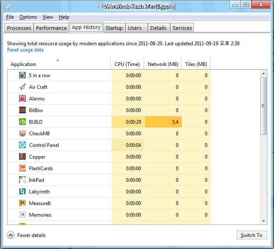Viewport: 274px width, 249px height.
Task: Click the Task Manager title bar icon
Action: click(x=7, y=7)
